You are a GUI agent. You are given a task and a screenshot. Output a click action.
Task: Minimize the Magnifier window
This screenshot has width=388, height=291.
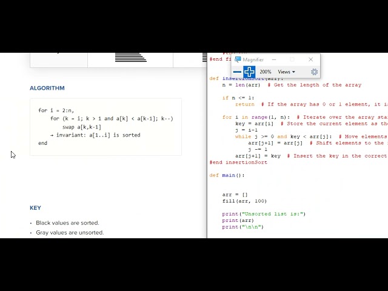[274, 59]
